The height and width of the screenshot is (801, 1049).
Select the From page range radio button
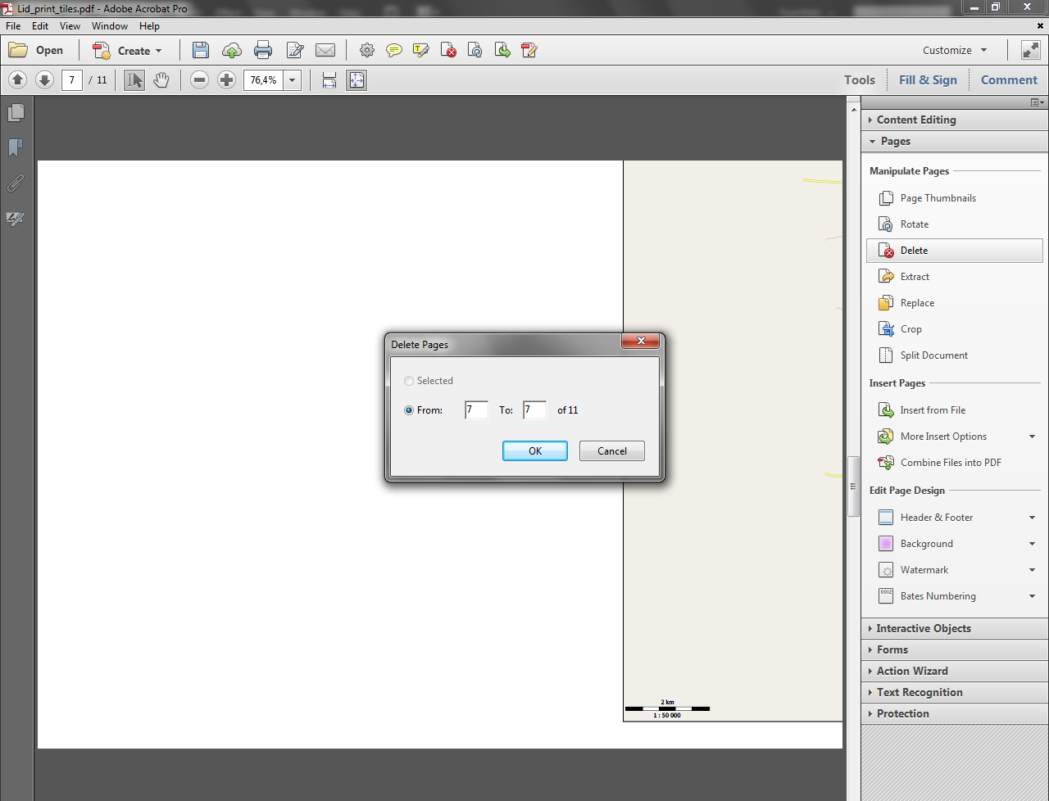409,410
